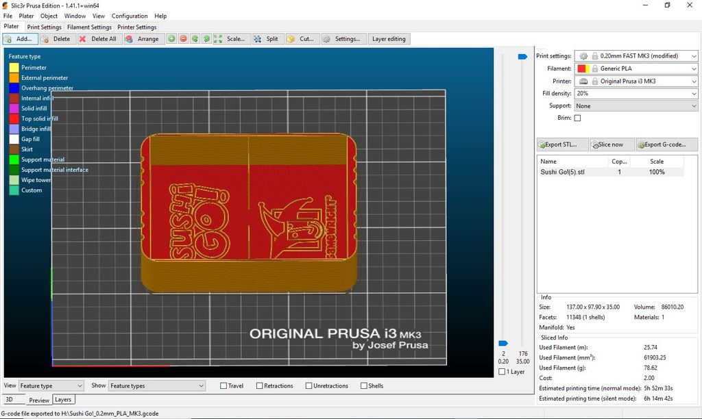Open the Configuration menu
The image size is (702, 419).
coord(130,16)
